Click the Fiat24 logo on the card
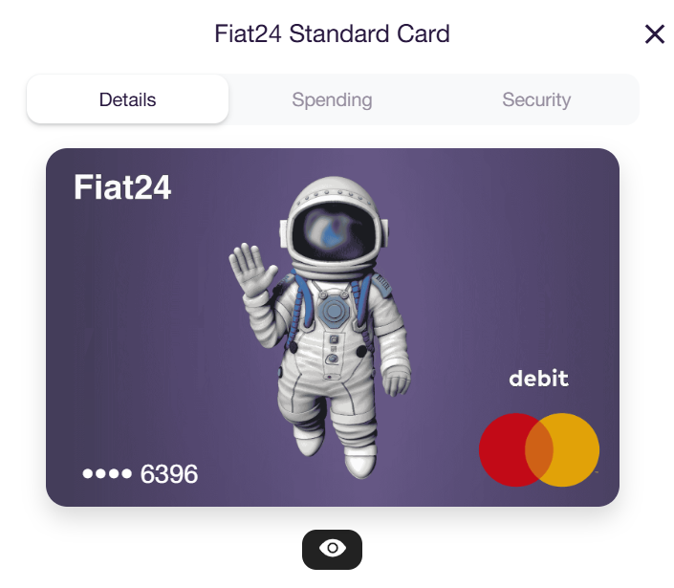Screen dimensions: 674x588 coord(122,188)
